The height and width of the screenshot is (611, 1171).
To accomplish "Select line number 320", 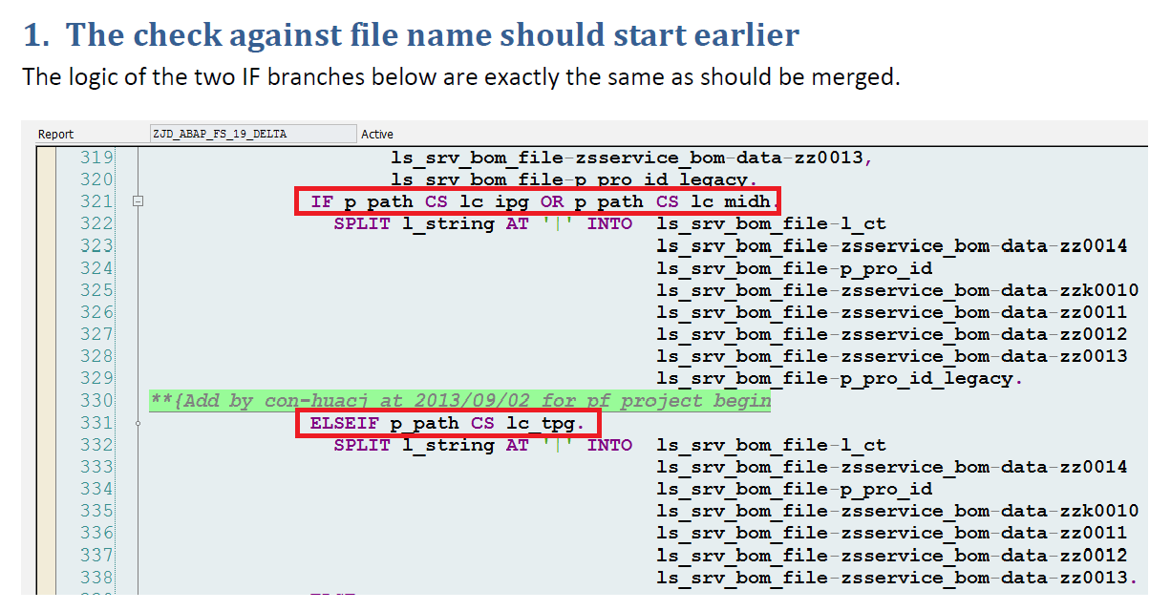I will click(96, 179).
